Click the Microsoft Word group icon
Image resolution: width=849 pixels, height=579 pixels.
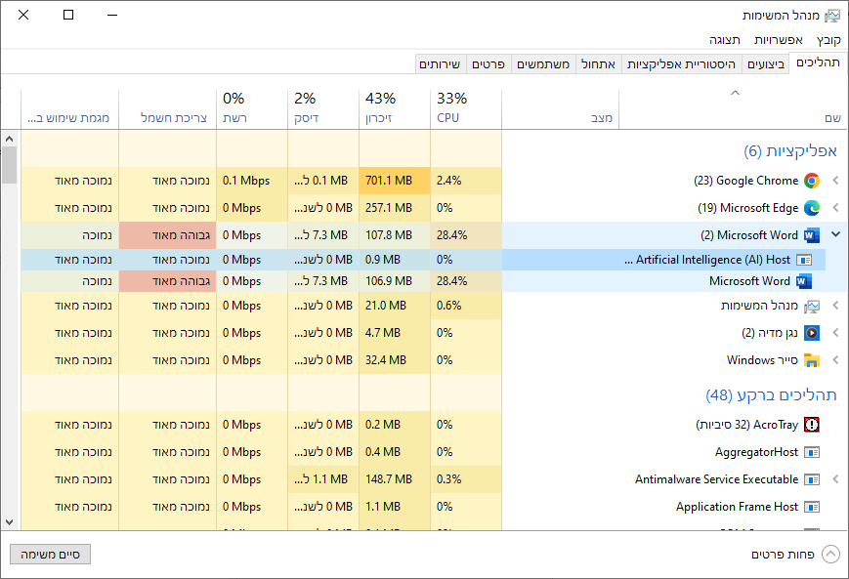point(811,235)
